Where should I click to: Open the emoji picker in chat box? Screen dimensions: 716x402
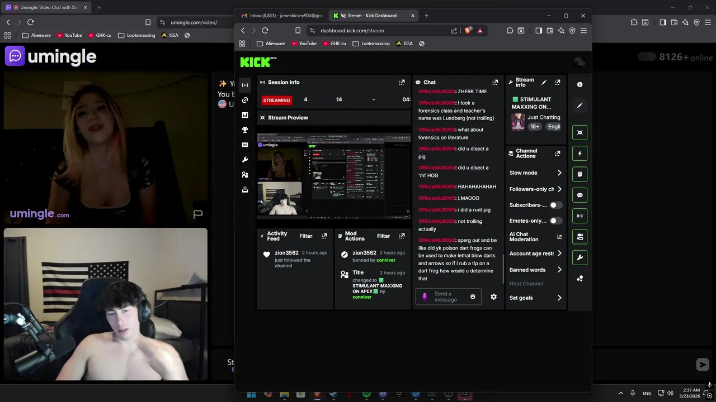click(x=473, y=296)
